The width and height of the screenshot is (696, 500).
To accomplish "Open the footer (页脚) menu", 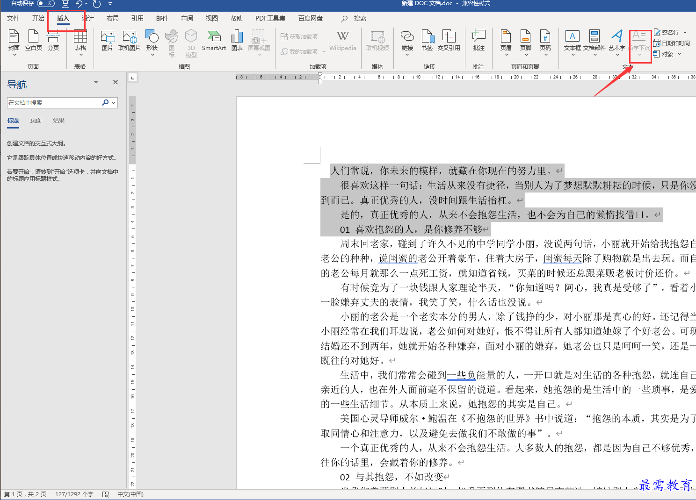I will click(x=526, y=42).
